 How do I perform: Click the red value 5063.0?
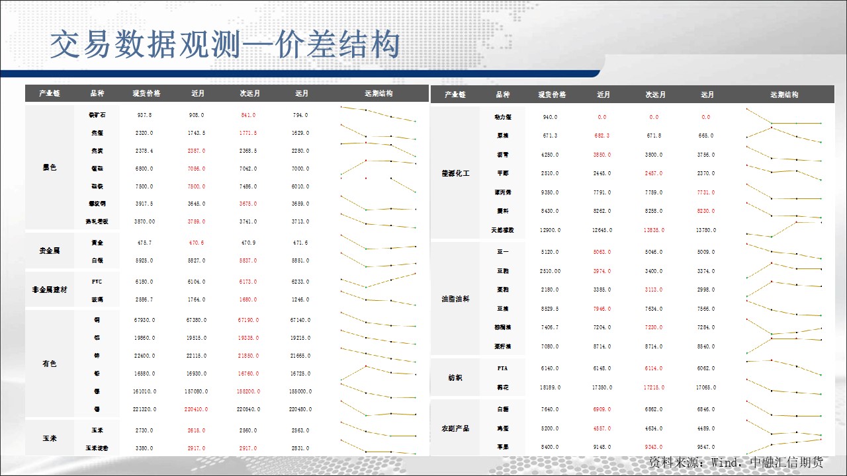[x=603, y=252]
